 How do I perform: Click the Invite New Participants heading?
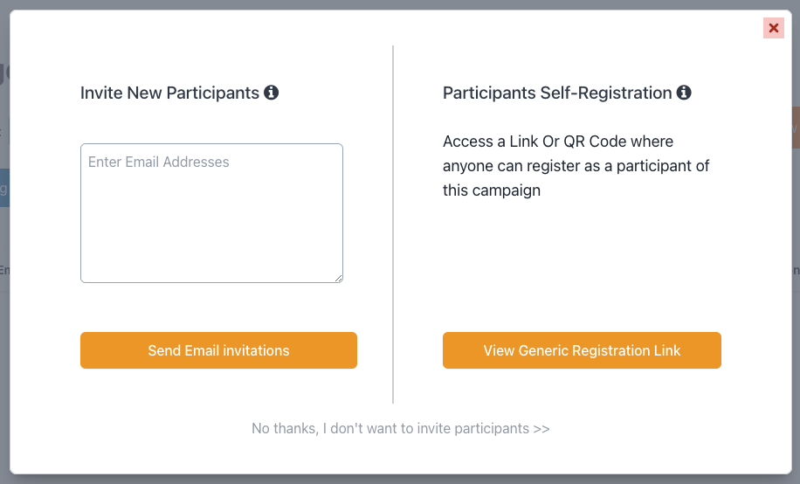(169, 93)
